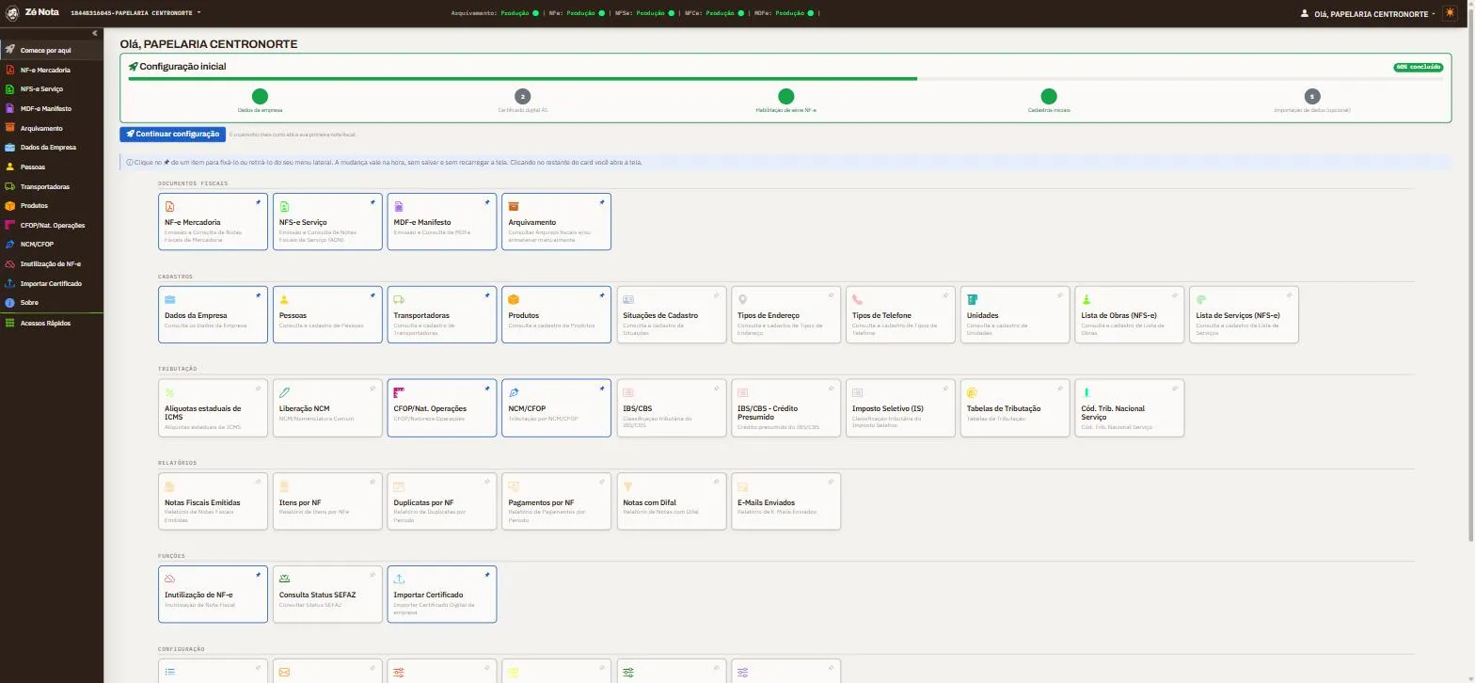The width and height of the screenshot is (1475, 683).
Task: Click the Sobre info icon in sidebar
Action: pyautogui.click(x=9, y=303)
